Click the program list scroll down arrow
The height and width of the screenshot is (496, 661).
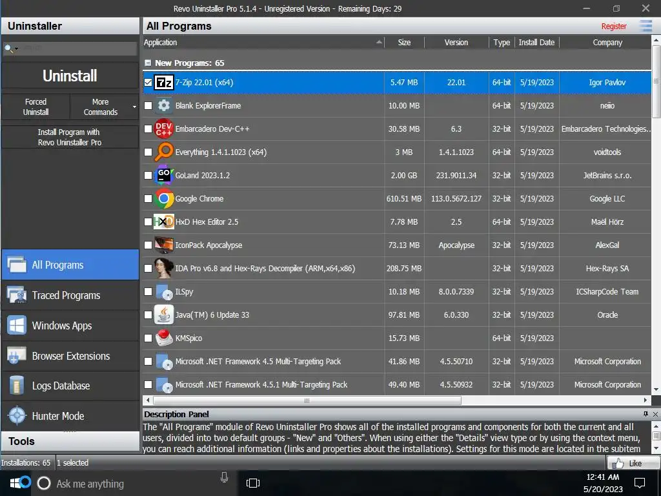click(x=656, y=389)
